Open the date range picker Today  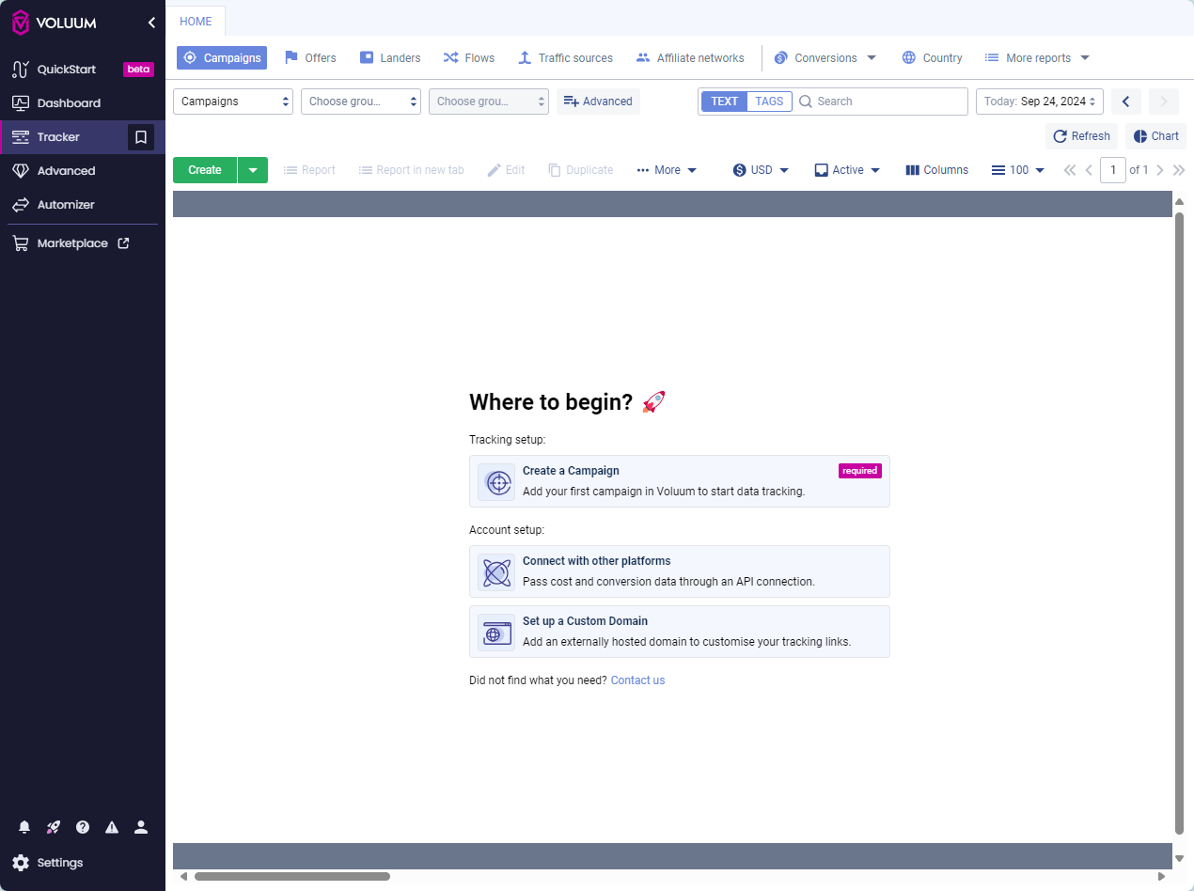1040,102
